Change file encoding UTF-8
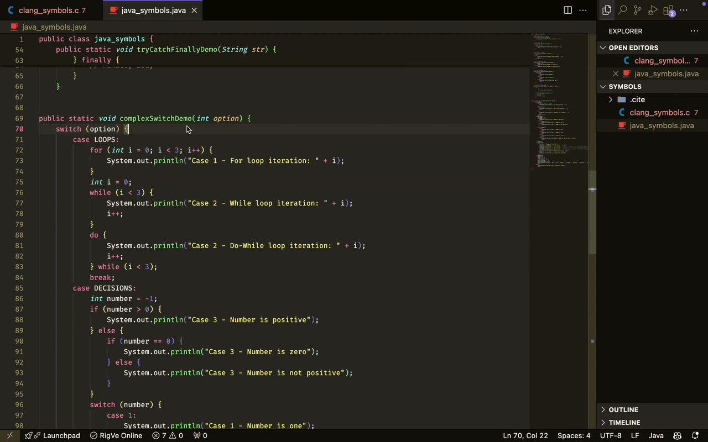 (x=611, y=435)
